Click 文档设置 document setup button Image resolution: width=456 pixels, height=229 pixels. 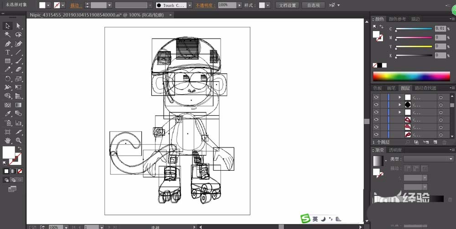287,5
